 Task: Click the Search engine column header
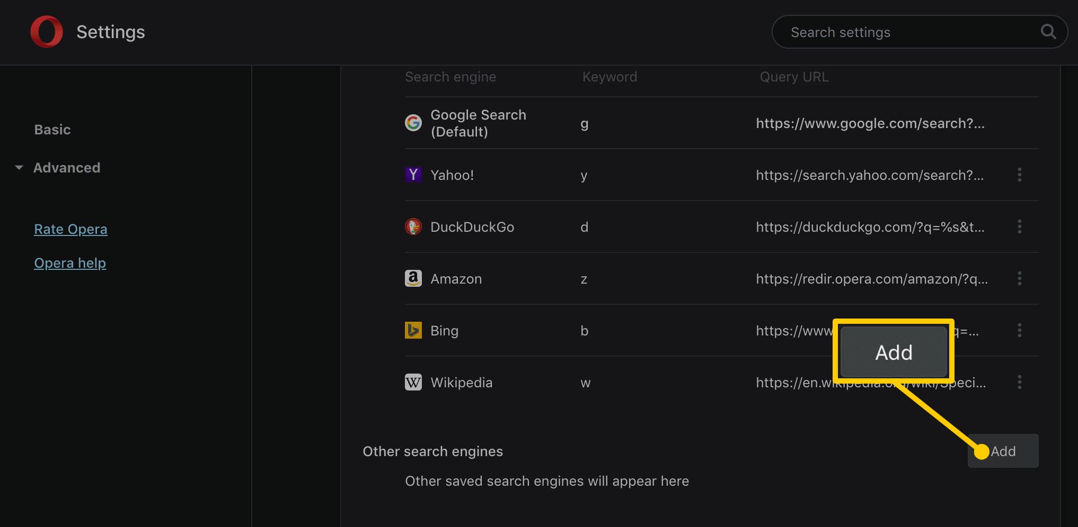[x=450, y=77]
